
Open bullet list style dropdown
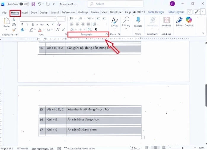[x=76, y=19]
